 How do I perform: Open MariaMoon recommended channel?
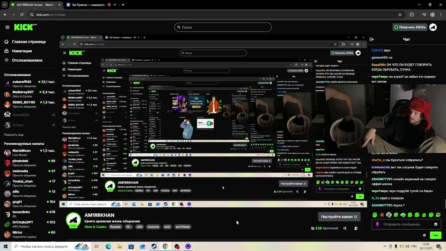[30, 153]
